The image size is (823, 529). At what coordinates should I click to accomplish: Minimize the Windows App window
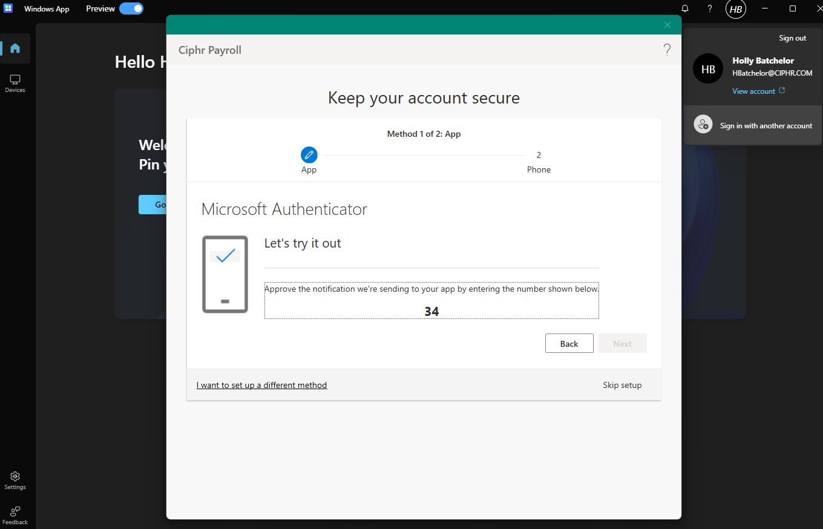tap(765, 8)
